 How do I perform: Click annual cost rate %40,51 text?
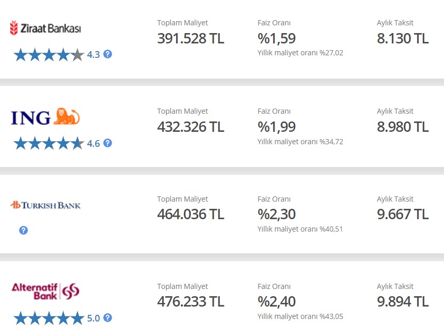point(300,229)
